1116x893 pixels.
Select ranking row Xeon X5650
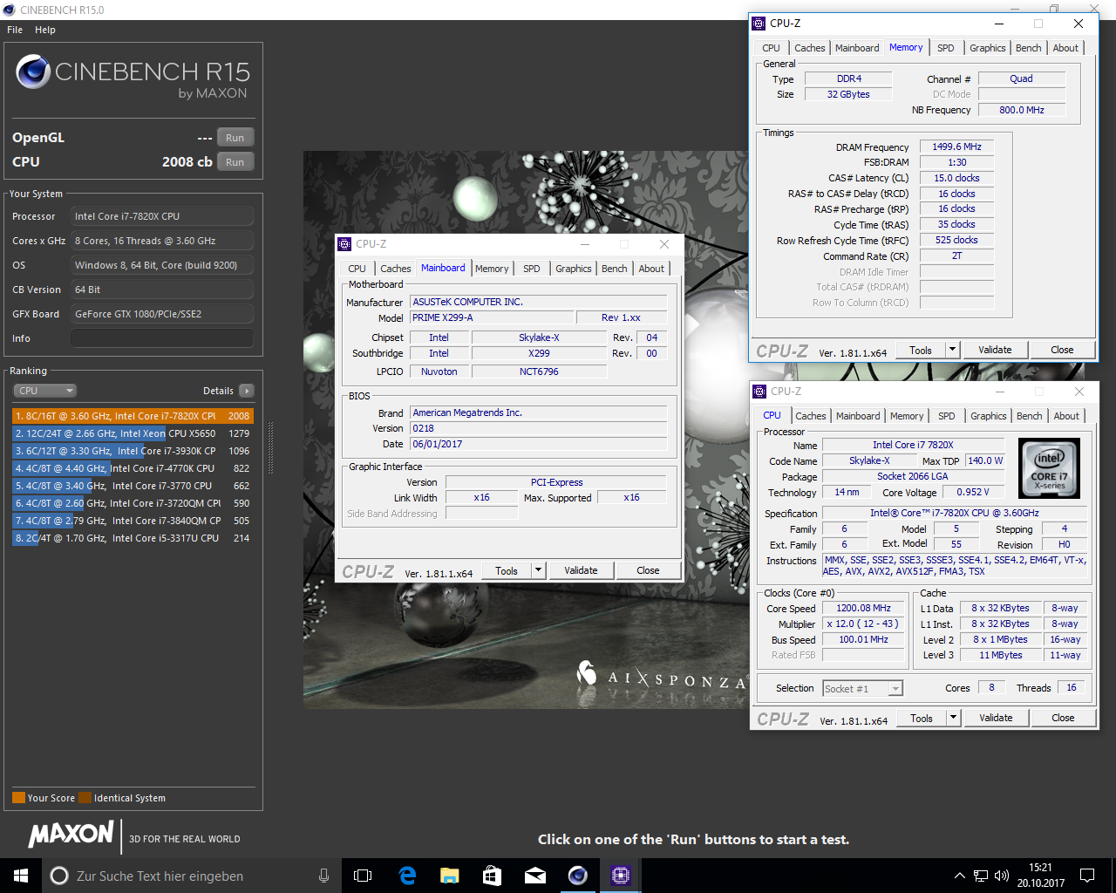pos(133,433)
